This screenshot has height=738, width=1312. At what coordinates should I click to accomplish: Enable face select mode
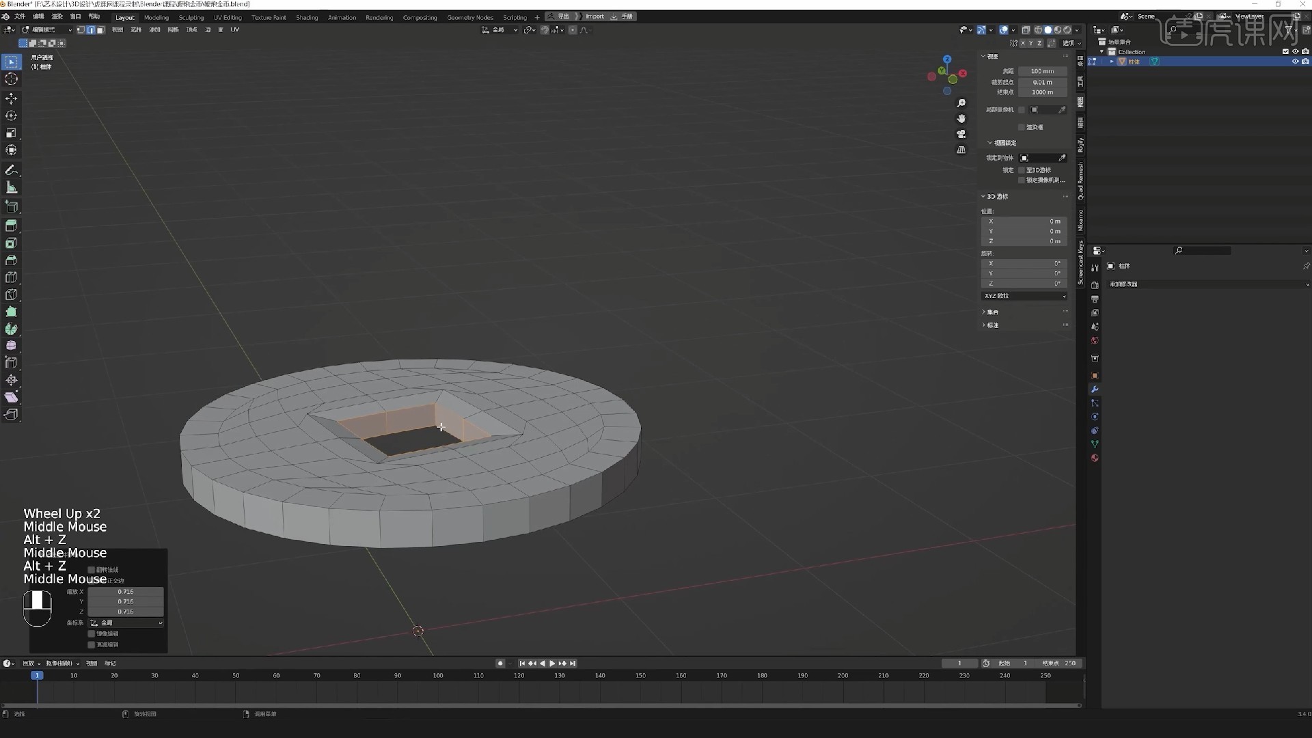(100, 30)
